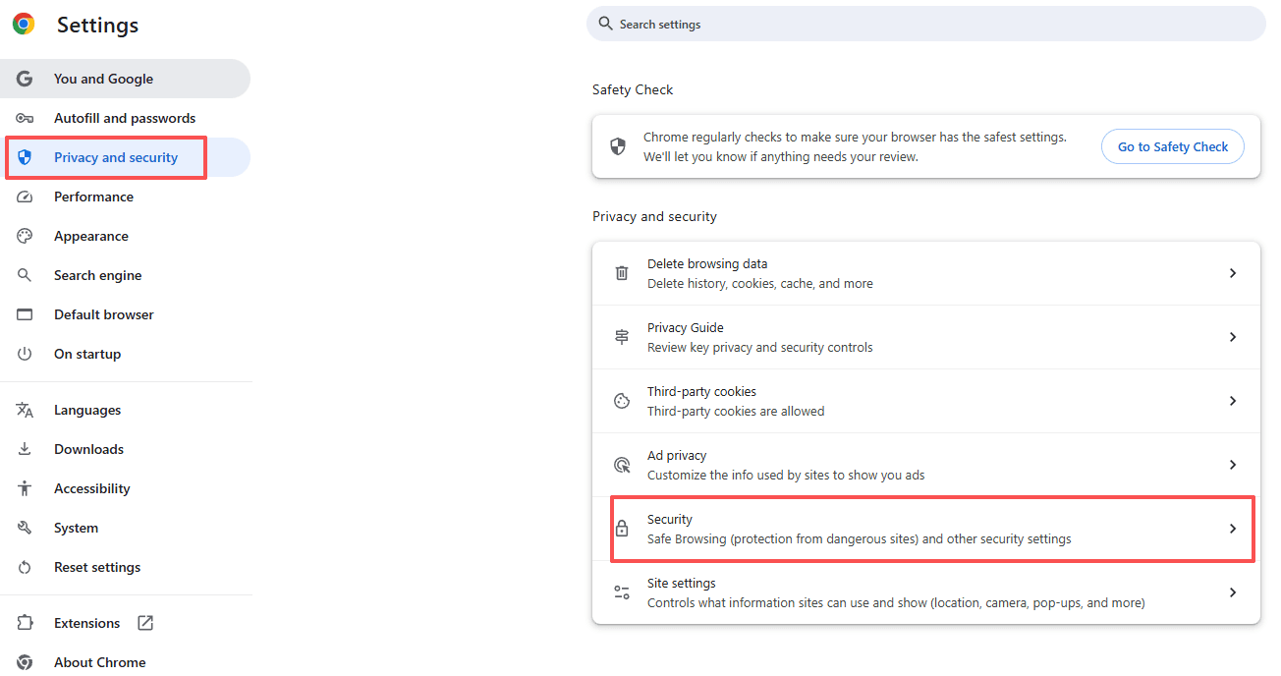Click the Ad privacy target icon
Image resolution: width=1281 pixels, height=676 pixels.
[x=622, y=465]
